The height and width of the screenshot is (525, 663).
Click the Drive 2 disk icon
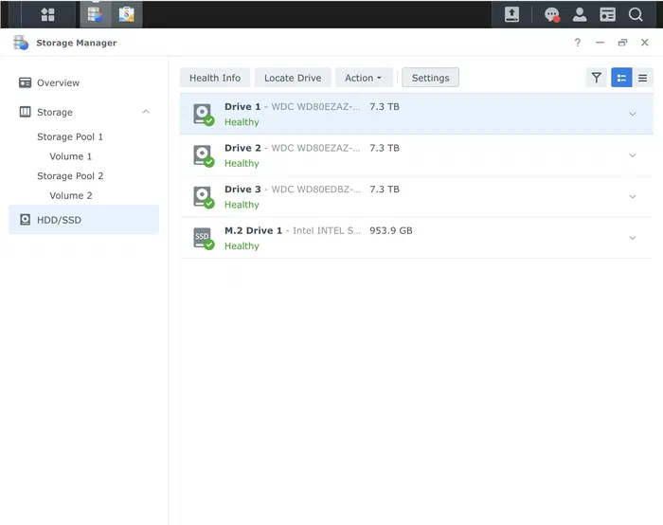coord(204,155)
